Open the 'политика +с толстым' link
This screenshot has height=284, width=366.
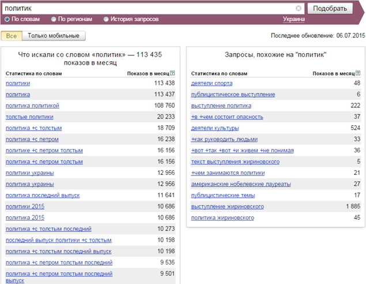pos(33,128)
